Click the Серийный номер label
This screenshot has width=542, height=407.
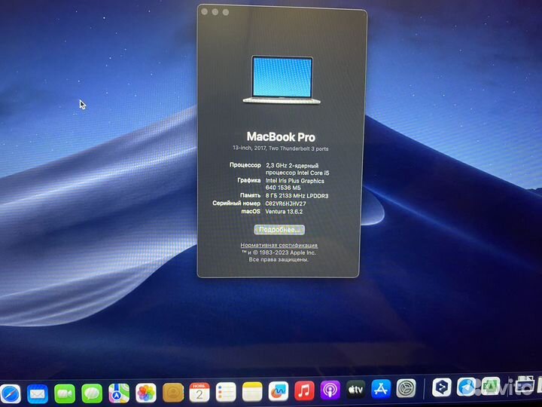pos(236,203)
